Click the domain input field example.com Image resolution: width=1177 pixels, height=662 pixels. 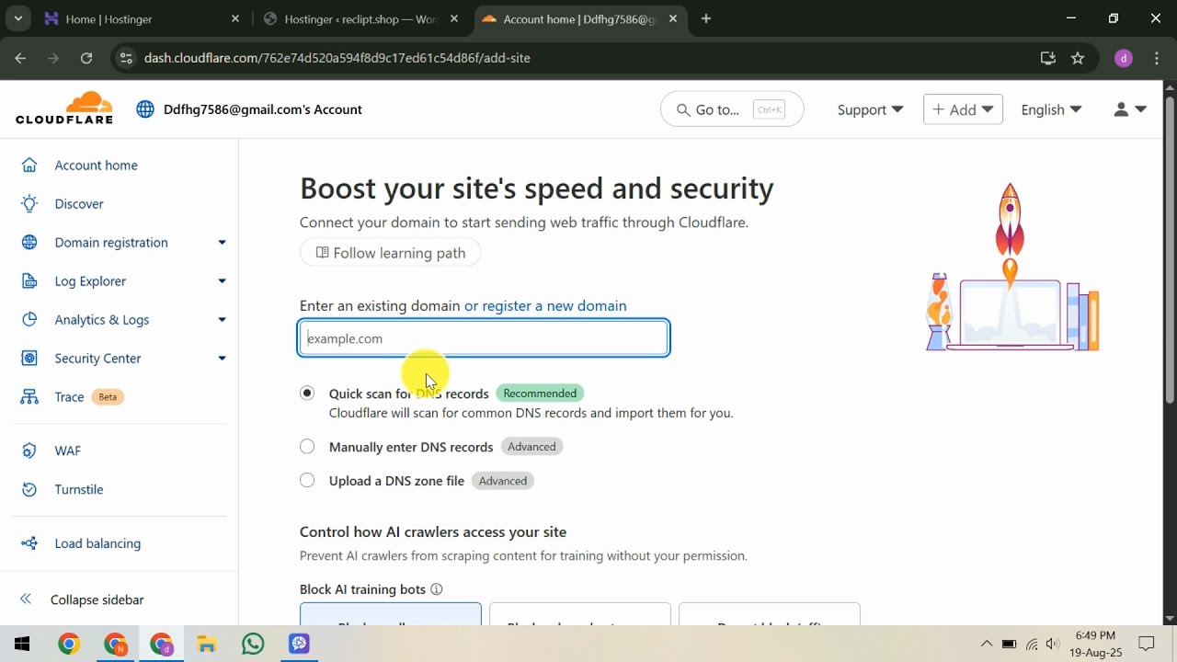tap(484, 338)
